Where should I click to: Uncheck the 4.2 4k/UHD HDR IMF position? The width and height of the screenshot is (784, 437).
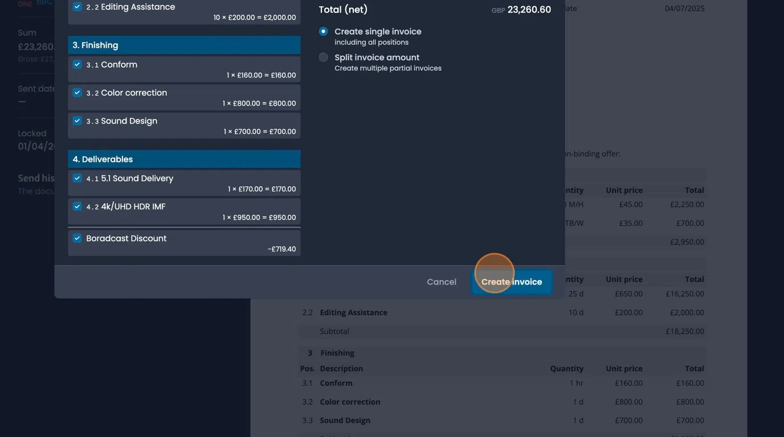tap(77, 207)
